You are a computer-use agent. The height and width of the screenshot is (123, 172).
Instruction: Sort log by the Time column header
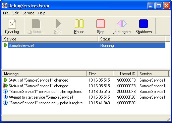point(100,74)
